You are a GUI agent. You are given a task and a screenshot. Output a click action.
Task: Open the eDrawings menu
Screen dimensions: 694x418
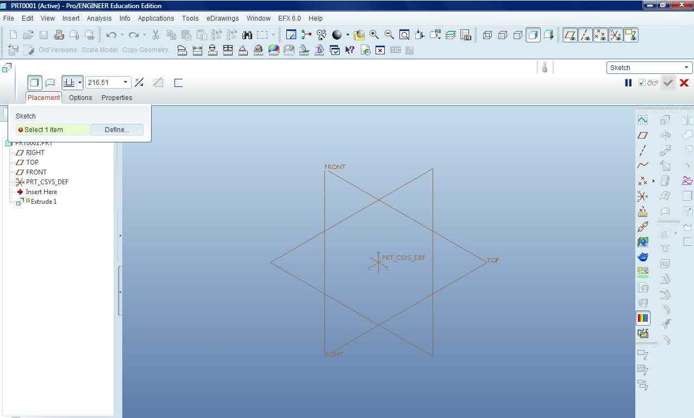coord(222,18)
